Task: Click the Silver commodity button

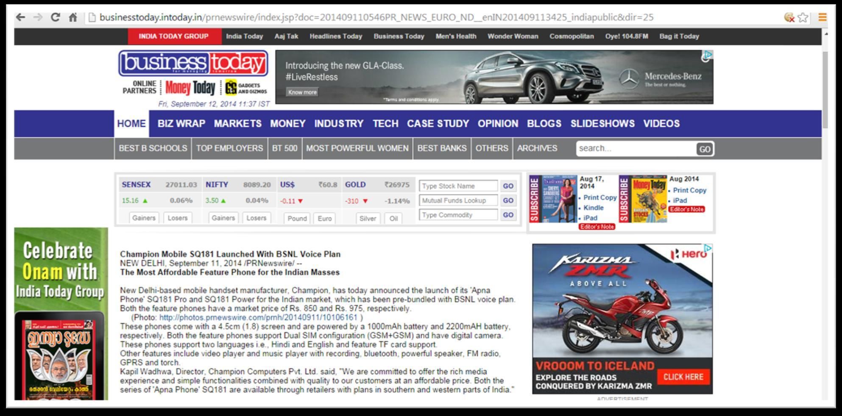Action: (368, 218)
